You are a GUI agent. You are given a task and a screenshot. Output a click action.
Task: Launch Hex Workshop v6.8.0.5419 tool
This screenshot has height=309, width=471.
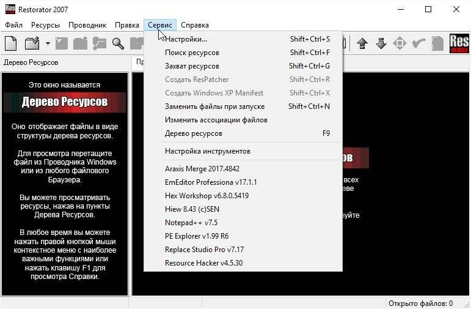243,196
